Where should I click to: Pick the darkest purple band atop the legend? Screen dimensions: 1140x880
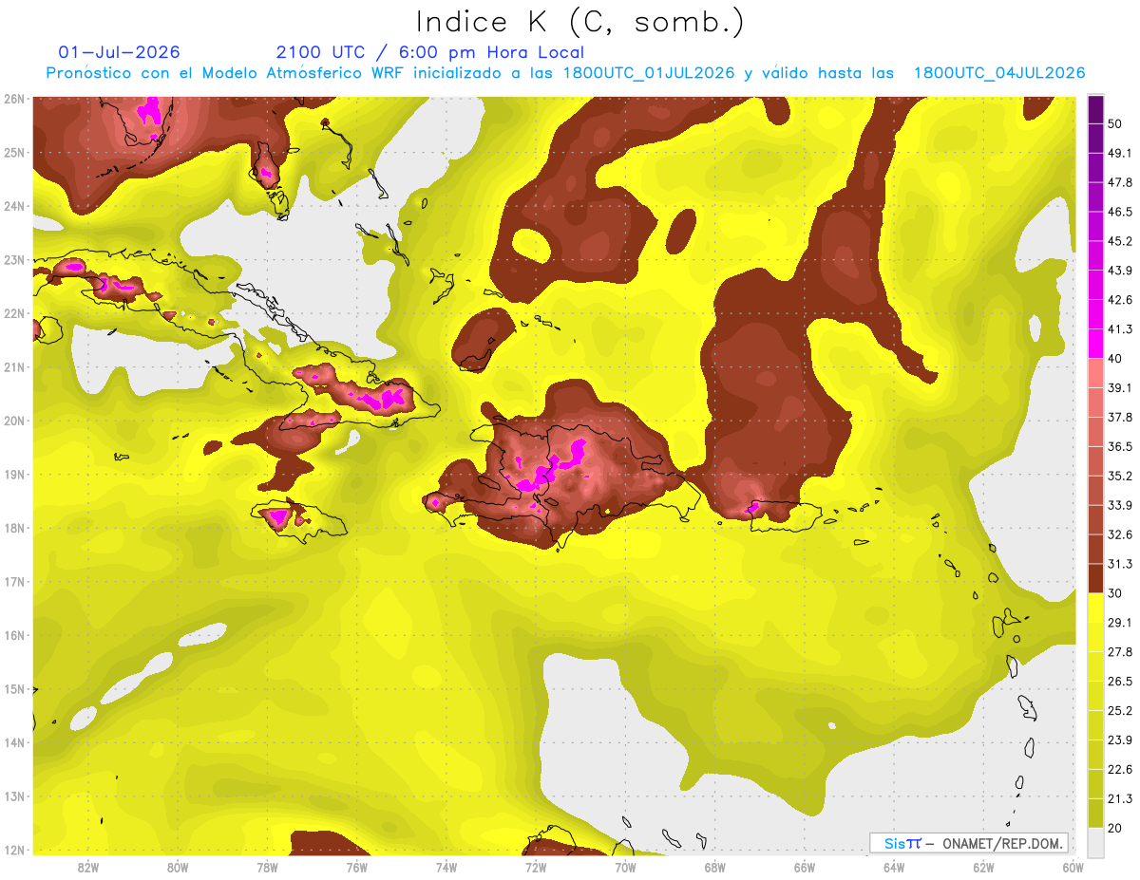[x=1095, y=109]
